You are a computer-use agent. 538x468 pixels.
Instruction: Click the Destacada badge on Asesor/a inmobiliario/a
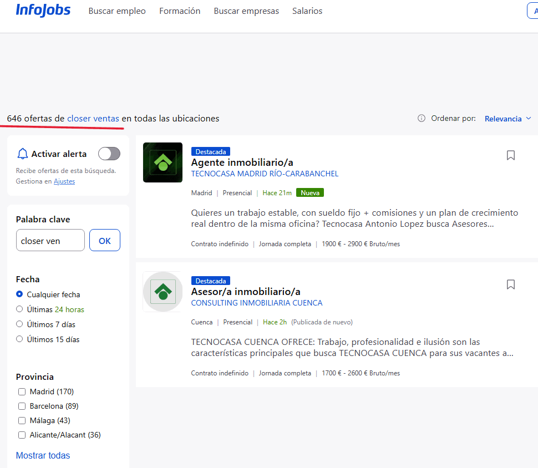point(211,281)
